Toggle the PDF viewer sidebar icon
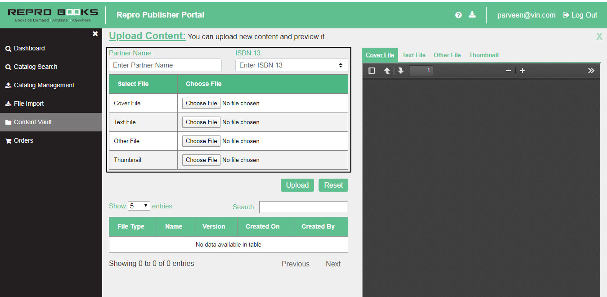The image size is (607, 297). (372, 71)
